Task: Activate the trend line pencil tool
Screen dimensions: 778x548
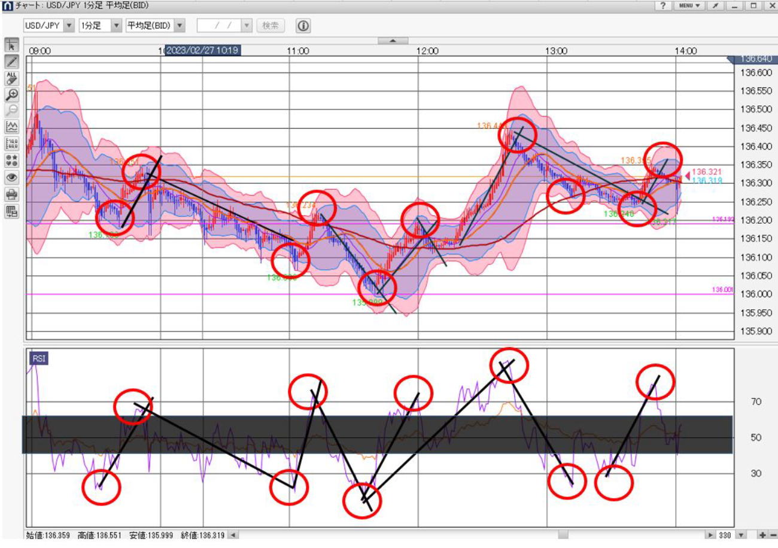Action: pos(12,62)
